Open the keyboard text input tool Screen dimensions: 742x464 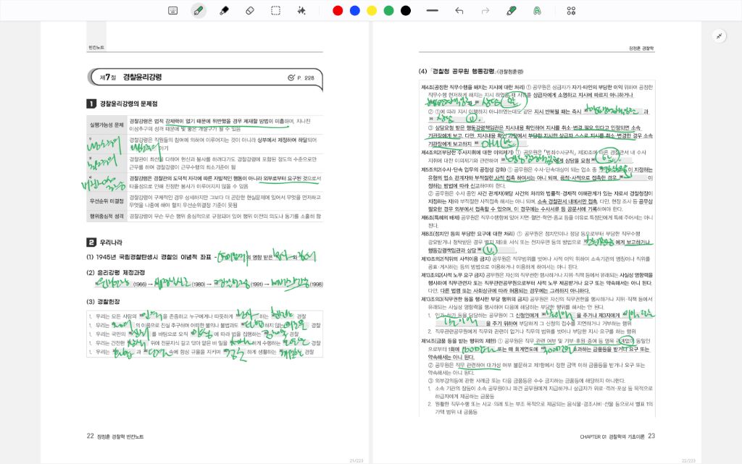(172, 11)
